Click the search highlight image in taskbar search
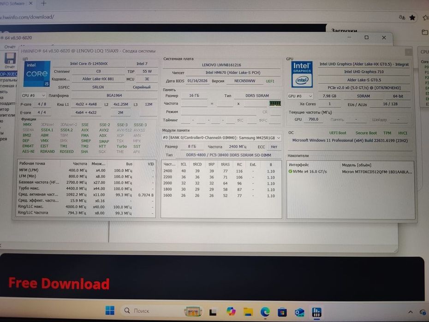 (193, 311)
